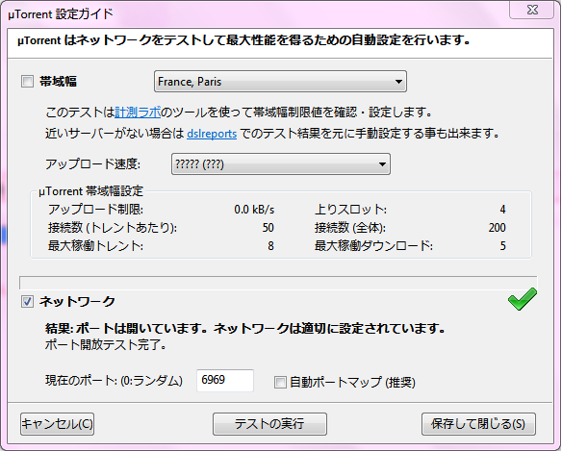This screenshot has height=451, width=562.
Task: Click the France, Paris dropdown arrow
Action: click(398, 82)
